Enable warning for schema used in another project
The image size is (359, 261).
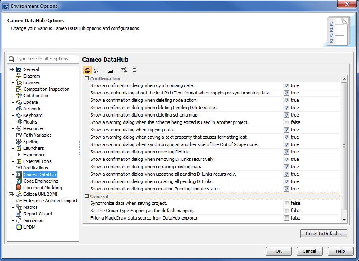[x=287, y=122]
